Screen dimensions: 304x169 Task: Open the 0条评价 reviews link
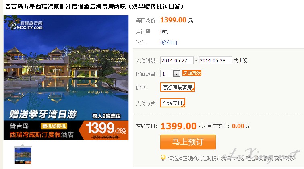tap(169, 43)
